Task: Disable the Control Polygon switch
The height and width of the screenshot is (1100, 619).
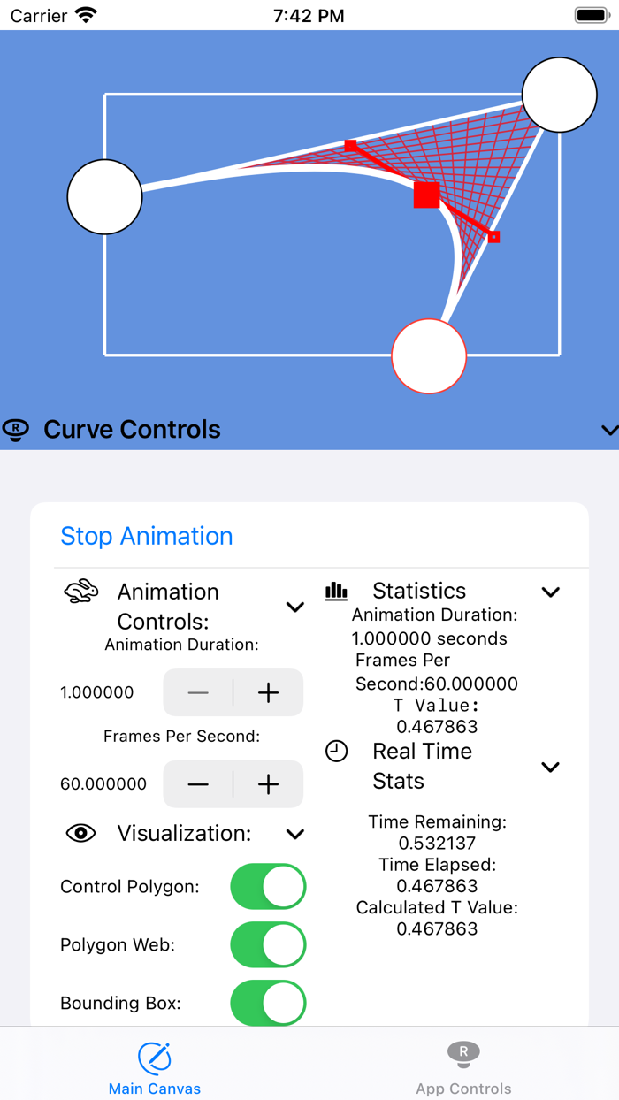Action: tap(268, 886)
